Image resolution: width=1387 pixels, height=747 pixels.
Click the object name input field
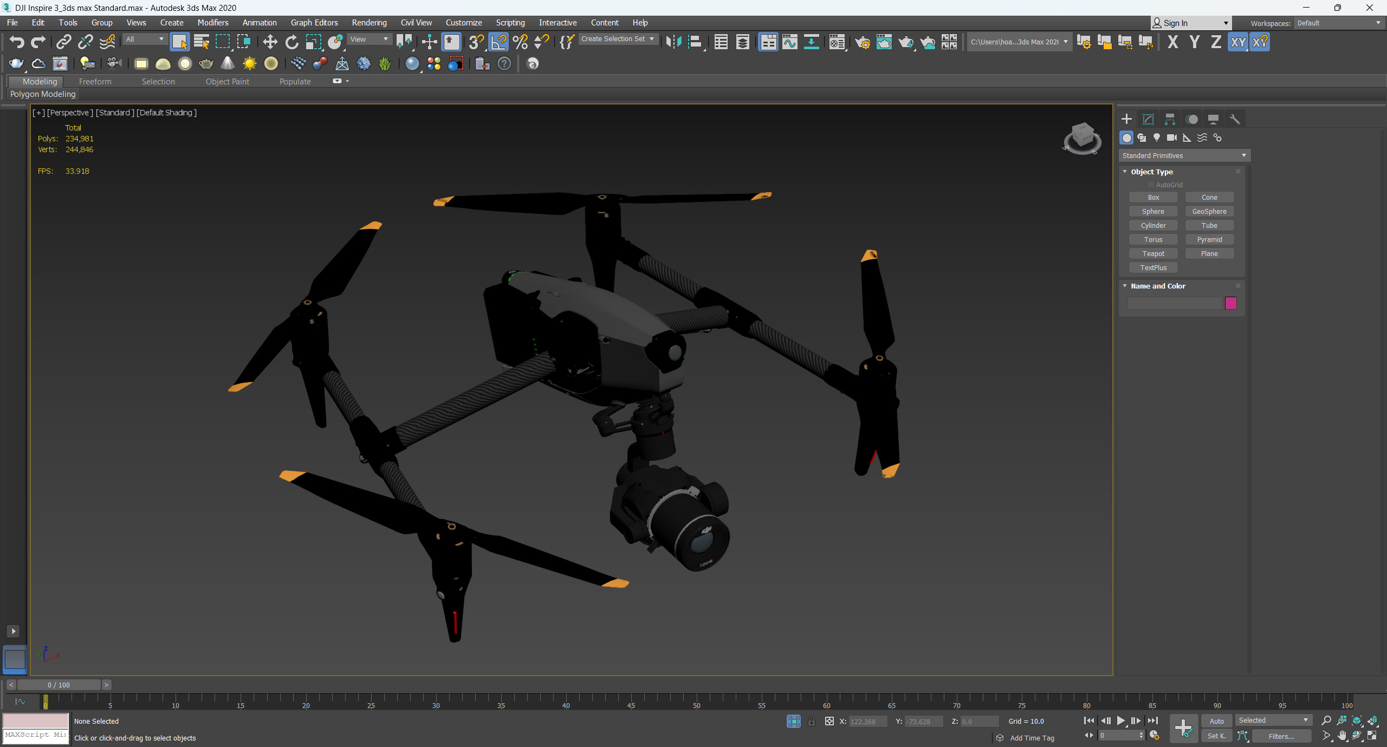point(1175,303)
